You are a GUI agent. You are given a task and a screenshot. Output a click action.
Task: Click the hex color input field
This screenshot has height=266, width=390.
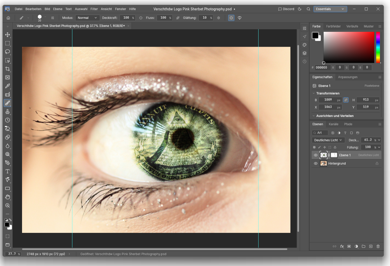pos(323,68)
